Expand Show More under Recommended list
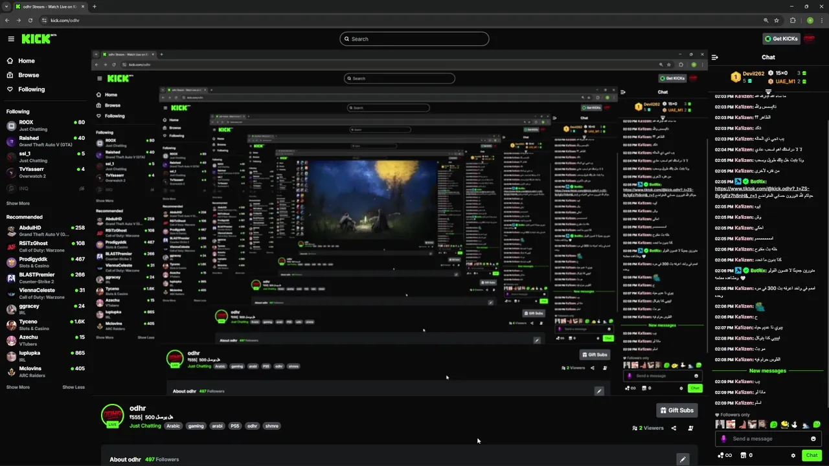The image size is (829, 466). coord(18,387)
